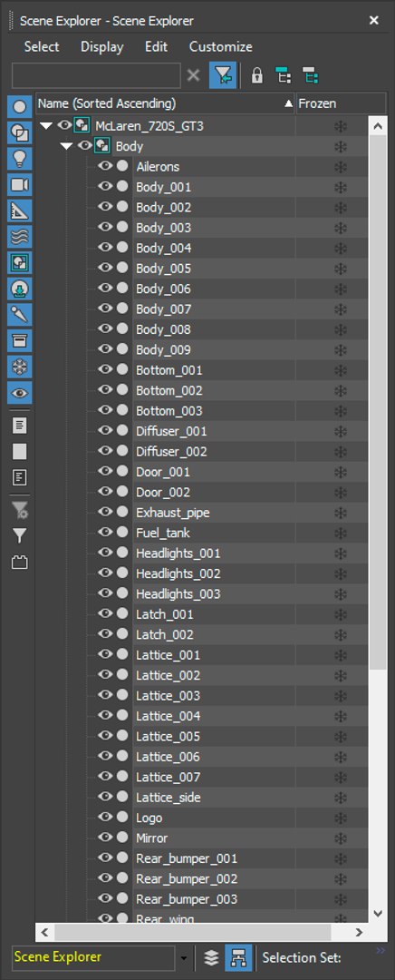Viewport: 395px width, 980px height.
Task: Click inside the search filter field
Action: pos(96,75)
